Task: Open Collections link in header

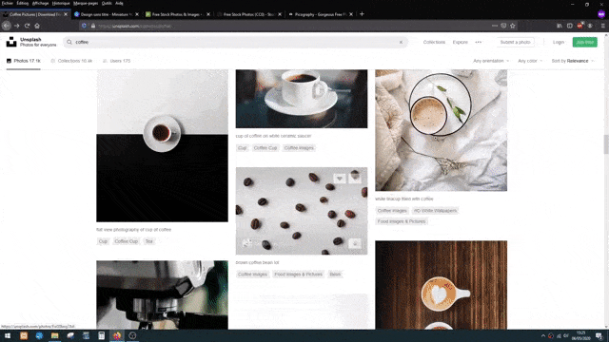Action: pyautogui.click(x=434, y=42)
